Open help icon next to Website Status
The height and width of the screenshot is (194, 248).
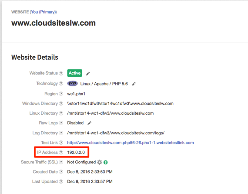click(61, 73)
